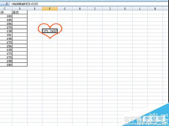Click the formula bar showing =HARMEAN(C2:C15)
Viewport: 169px width, 126px height.
89,4
